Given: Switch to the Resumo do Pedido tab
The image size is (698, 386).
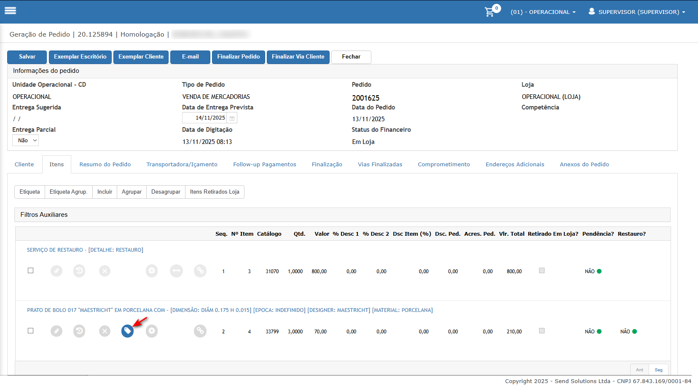Looking at the screenshot, I should [105, 165].
